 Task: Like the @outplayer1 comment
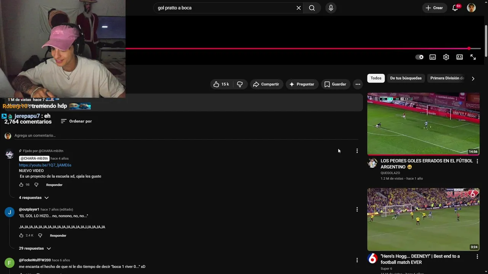coord(21,235)
